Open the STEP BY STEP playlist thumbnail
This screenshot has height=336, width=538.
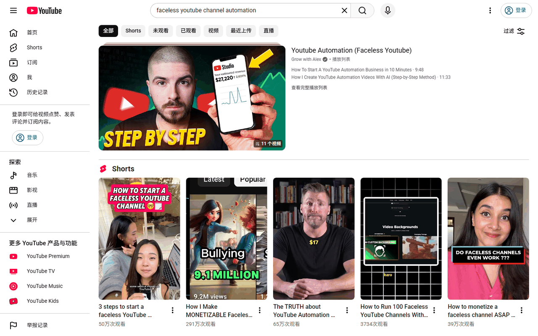(x=192, y=98)
